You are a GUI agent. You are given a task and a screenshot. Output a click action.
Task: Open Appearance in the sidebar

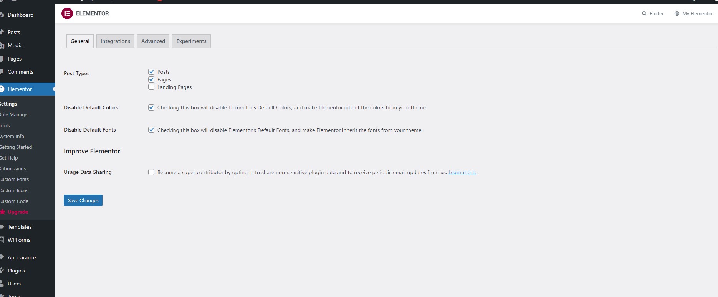coord(28,257)
